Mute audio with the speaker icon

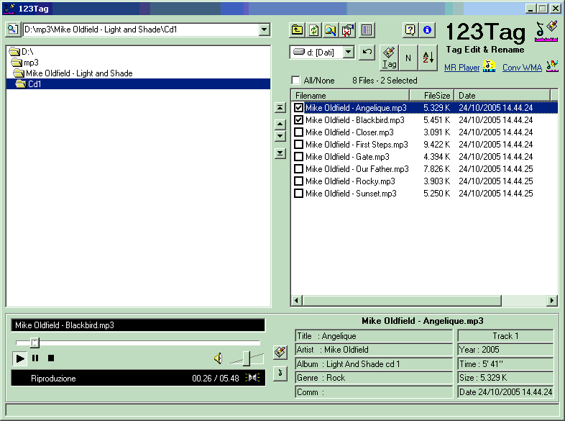point(219,358)
